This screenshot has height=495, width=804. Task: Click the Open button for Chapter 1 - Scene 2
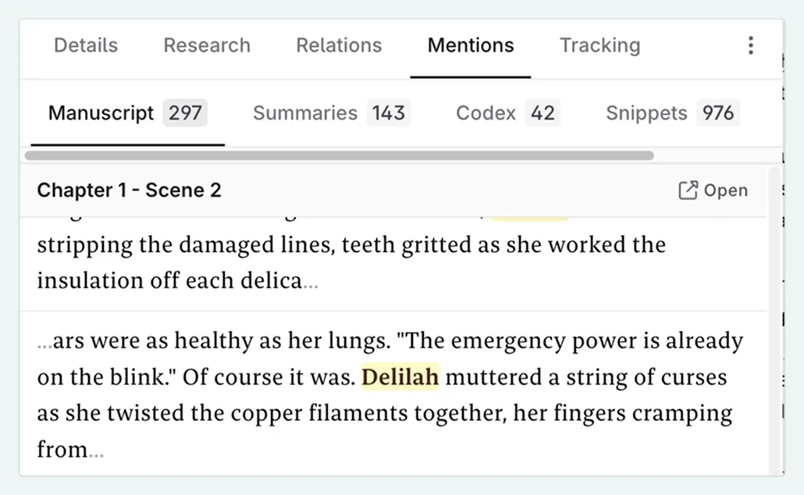714,191
